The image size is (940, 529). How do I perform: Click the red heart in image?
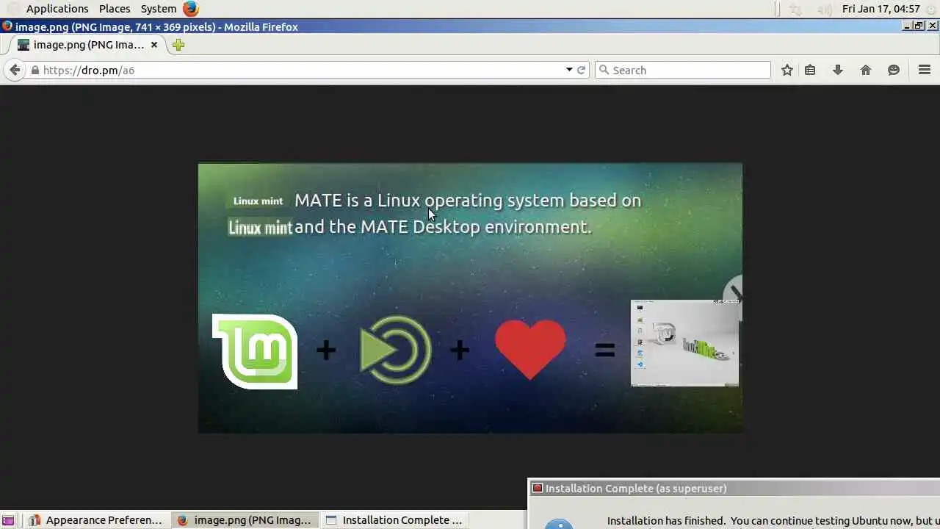[x=530, y=350]
